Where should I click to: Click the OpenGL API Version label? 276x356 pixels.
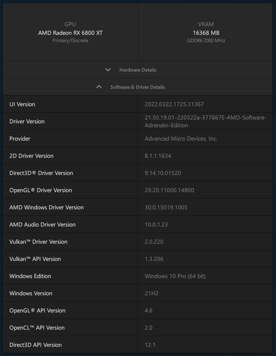click(x=37, y=311)
